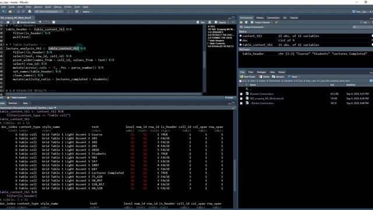The image size is (373, 210).
Task: Jump to '3.0 FORMAT THE DATA' in outline
Action: pyautogui.click(x=220, y=38)
